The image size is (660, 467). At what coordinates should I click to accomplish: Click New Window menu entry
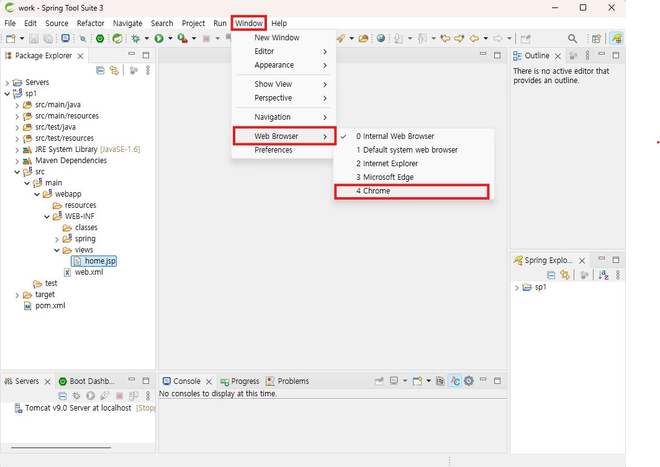pyautogui.click(x=284, y=38)
